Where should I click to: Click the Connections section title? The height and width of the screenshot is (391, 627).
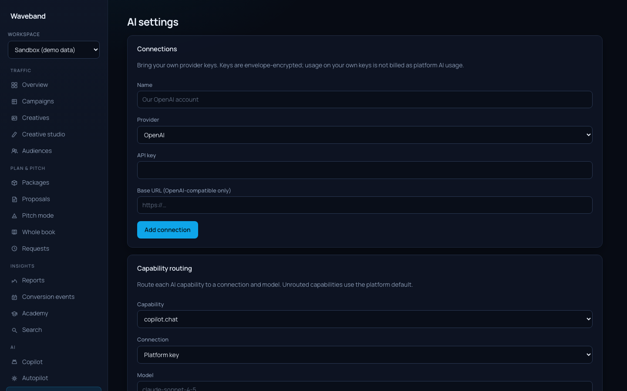pyautogui.click(x=157, y=49)
